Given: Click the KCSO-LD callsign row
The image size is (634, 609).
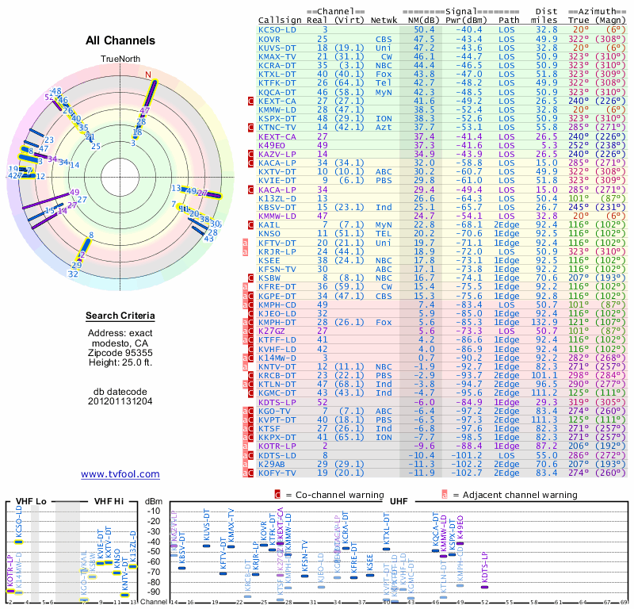Looking at the screenshot, I should [441, 30].
